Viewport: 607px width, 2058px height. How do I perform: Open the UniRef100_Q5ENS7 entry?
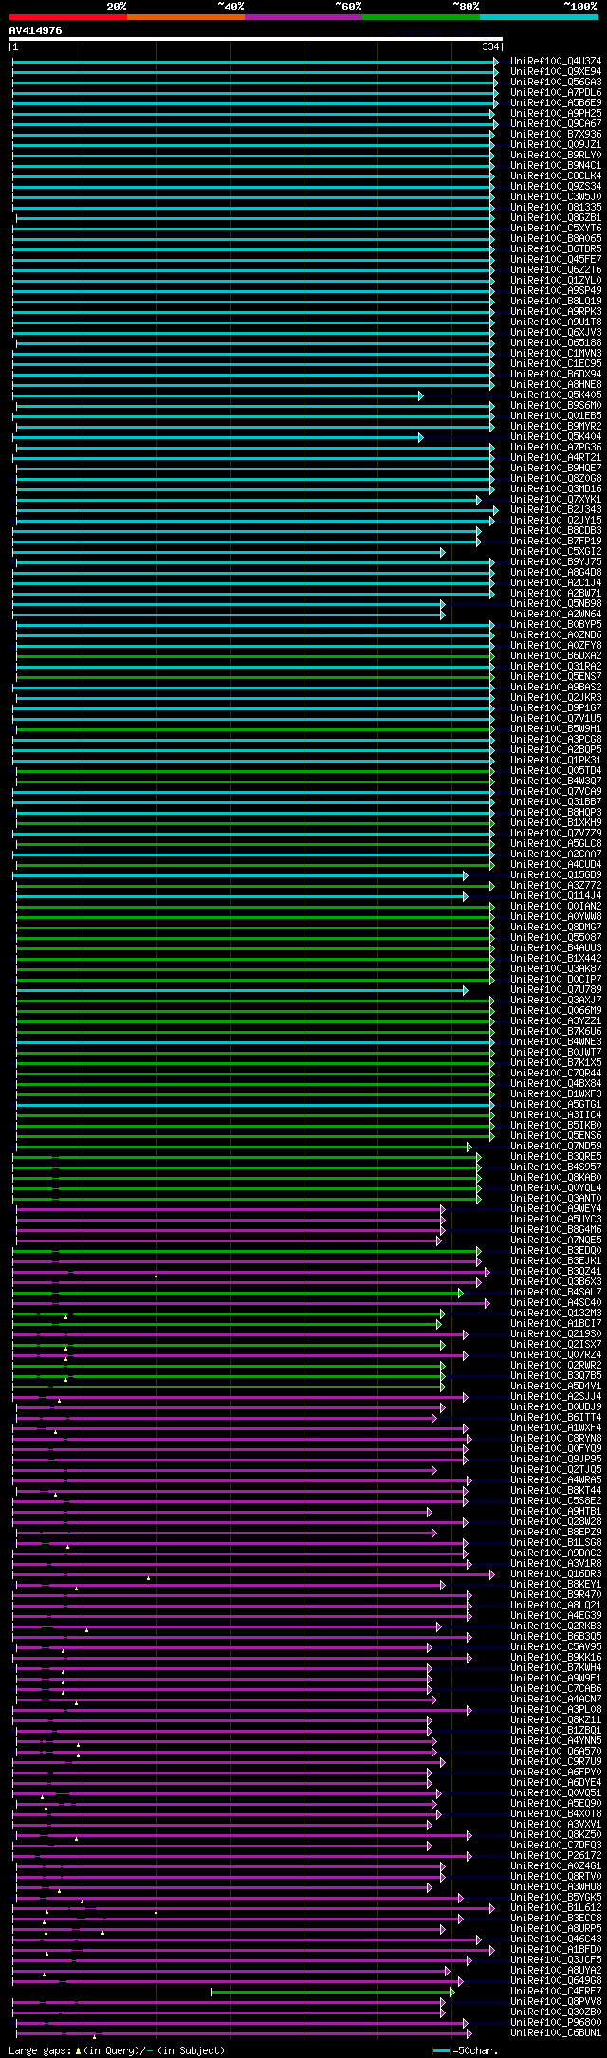(556, 676)
